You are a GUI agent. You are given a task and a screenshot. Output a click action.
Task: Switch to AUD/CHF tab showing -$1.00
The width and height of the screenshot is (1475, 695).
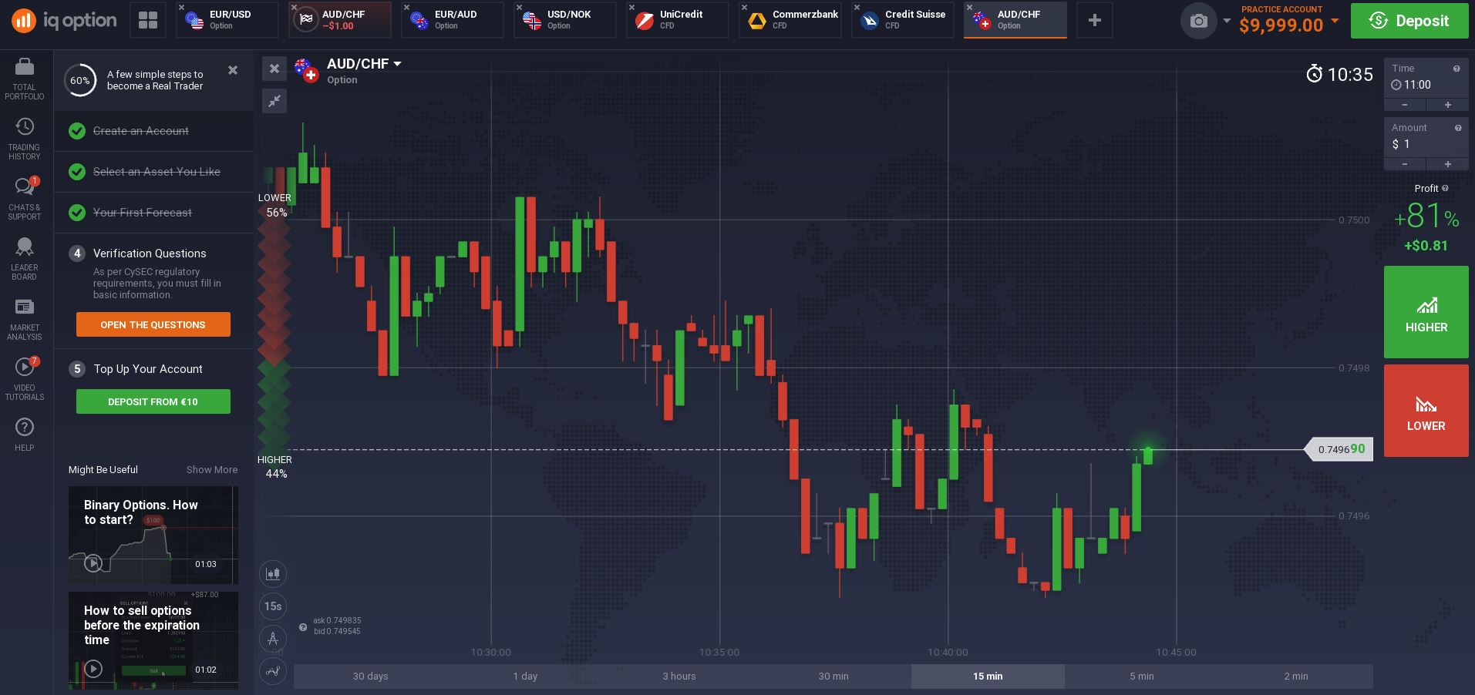(340, 20)
